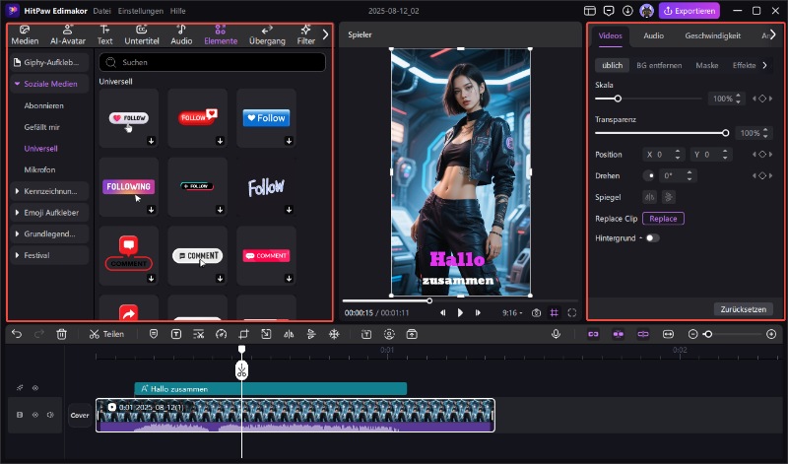Screen dimensions: 788x464
Task: Select the crop tool in timeline toolbar
Action: [243, 334]
